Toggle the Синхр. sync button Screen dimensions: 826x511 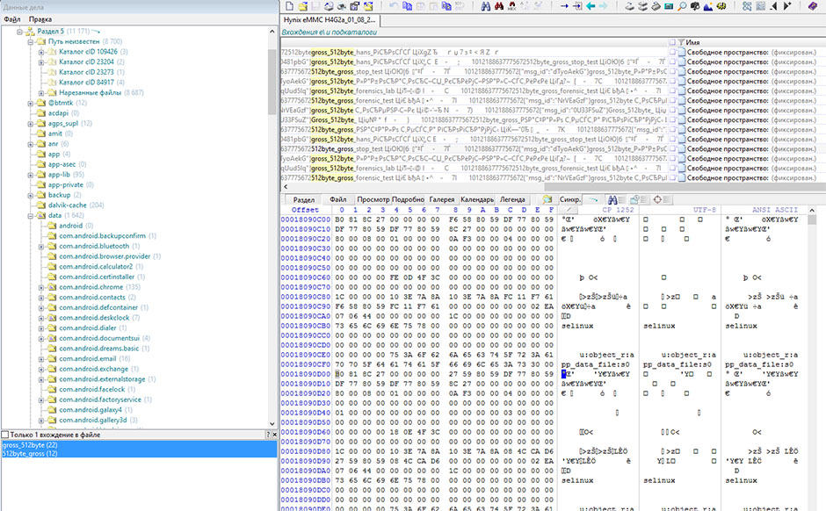(569, 199)
